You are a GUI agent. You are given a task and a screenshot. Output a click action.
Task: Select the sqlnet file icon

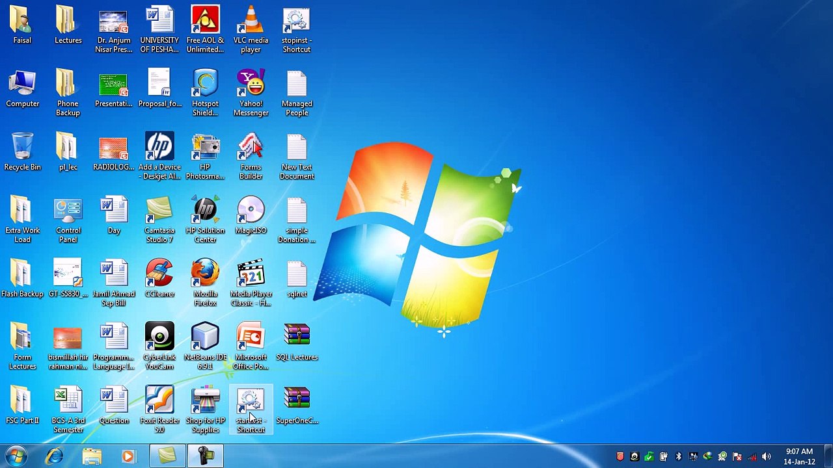pos(297,279)
